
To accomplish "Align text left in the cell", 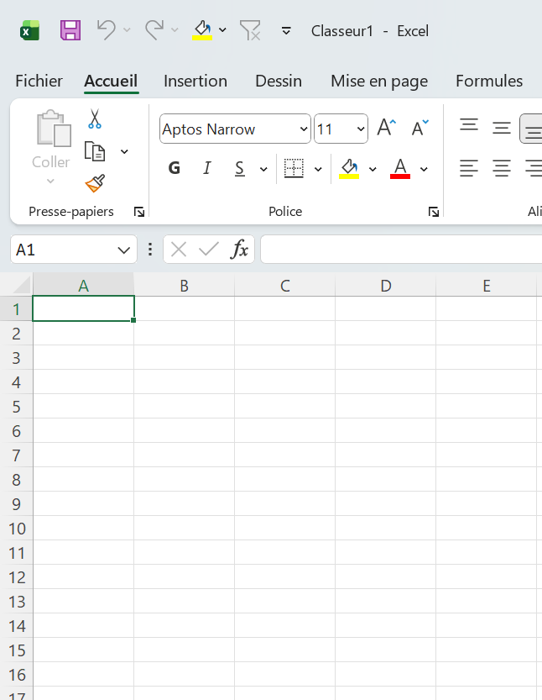I will tap(469, 168).
